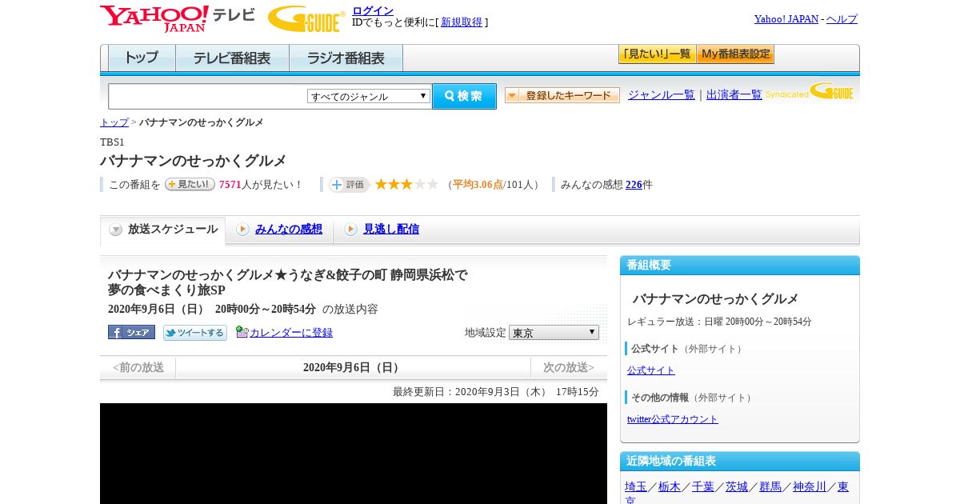Switch to the テレビ番組表 tab

[x=232, y=58]
